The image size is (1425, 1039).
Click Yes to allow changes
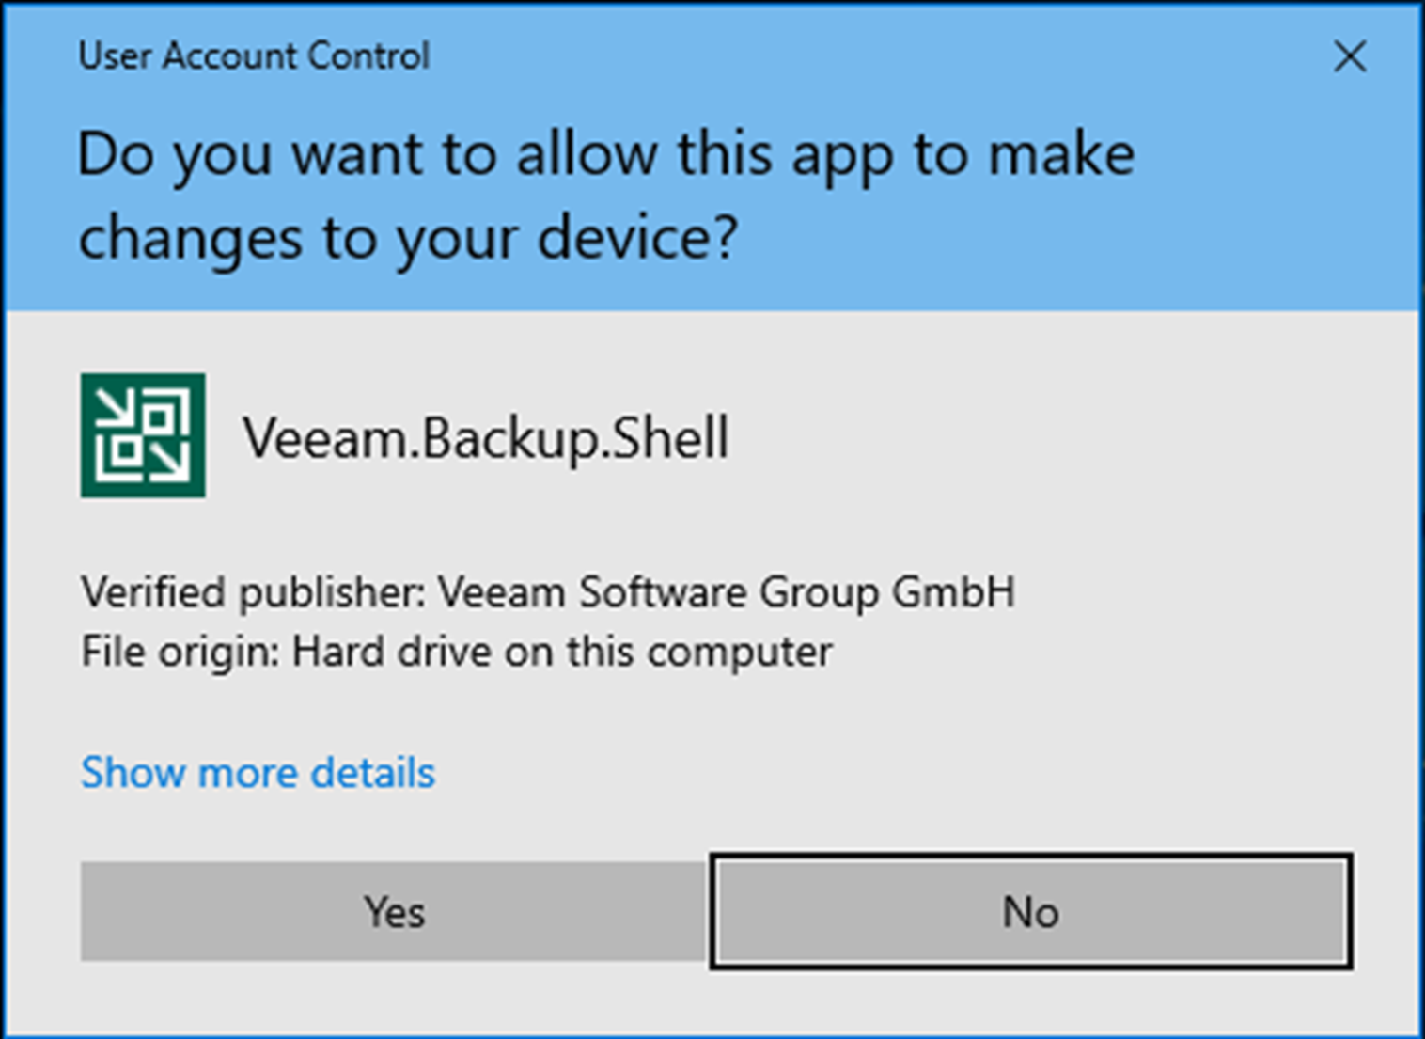(394, 911)
